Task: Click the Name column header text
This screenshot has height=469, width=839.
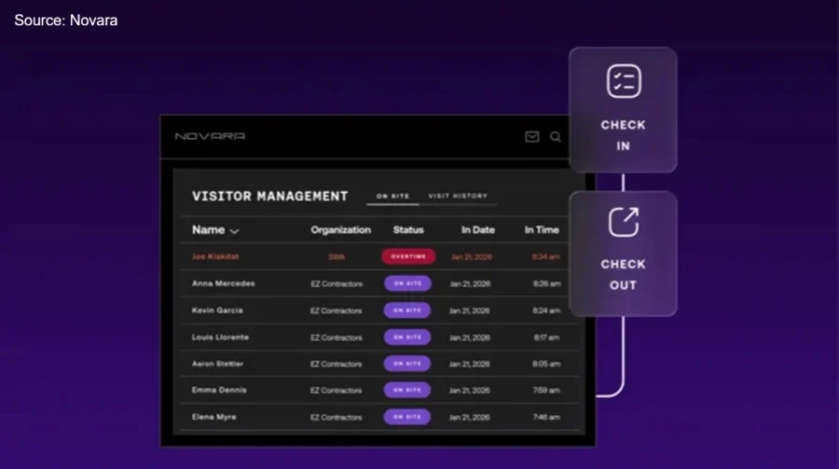Action: click(x=208, y=229)
